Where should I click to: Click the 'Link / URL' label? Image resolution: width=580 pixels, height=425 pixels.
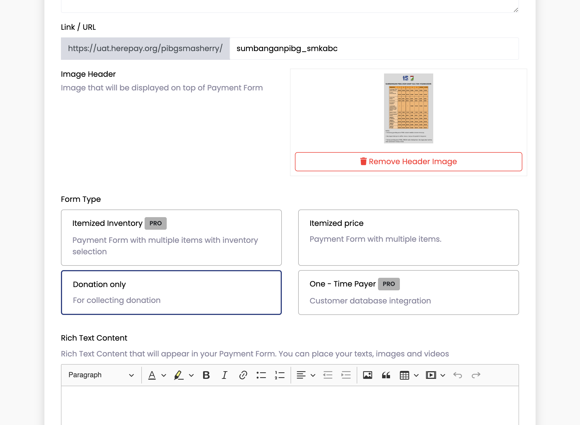(x=78, y=27)
